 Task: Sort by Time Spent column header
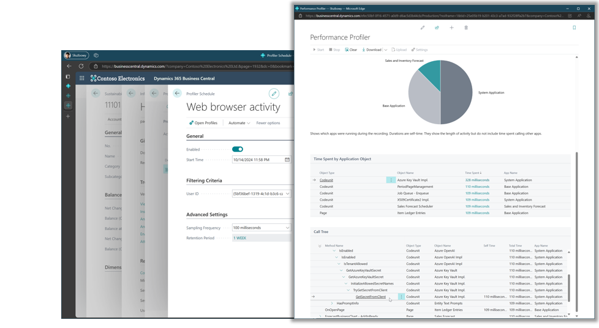point(473,173)
